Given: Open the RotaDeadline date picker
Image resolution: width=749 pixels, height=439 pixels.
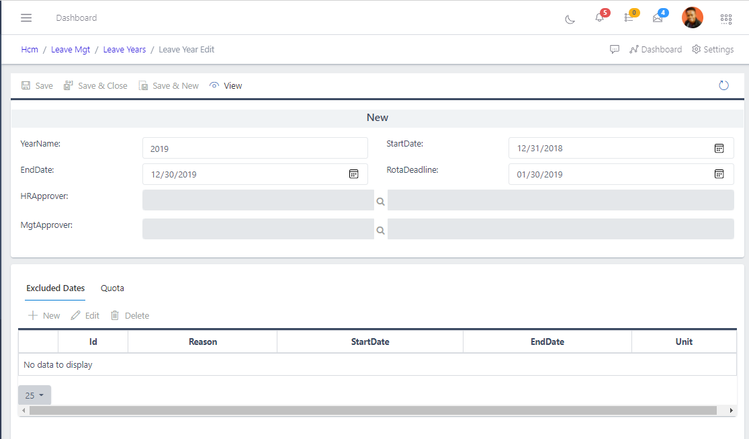Looking at the screenshot, I should (x=719, y=174).
